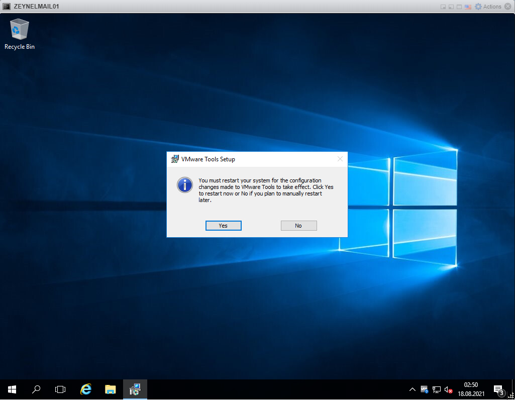Close the VMware Tools Setup dialog
The height and width of the screenshot is (400, 515).
[x=340, y=159]
